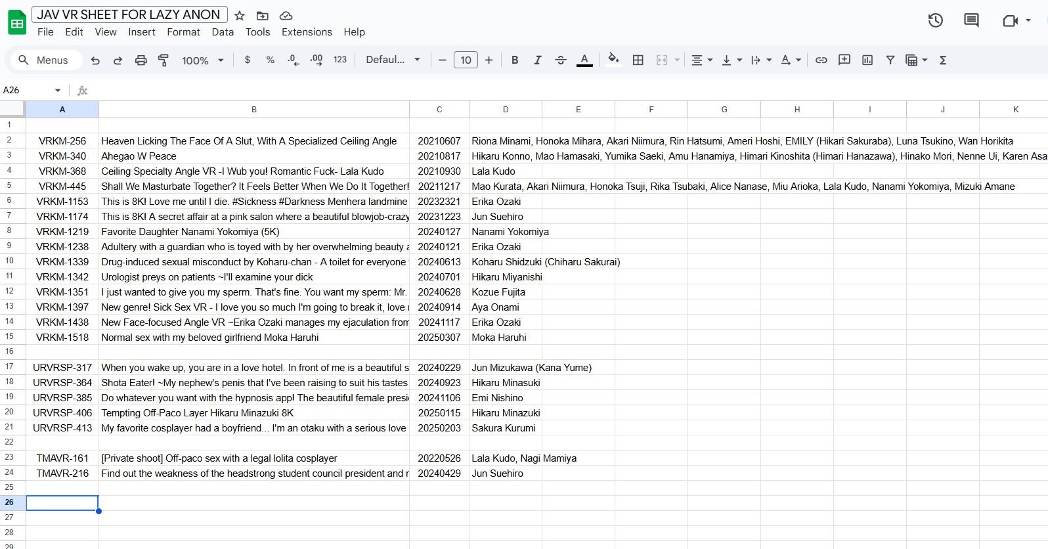Format as percent

pyautogui.click(x=270, y=60)
